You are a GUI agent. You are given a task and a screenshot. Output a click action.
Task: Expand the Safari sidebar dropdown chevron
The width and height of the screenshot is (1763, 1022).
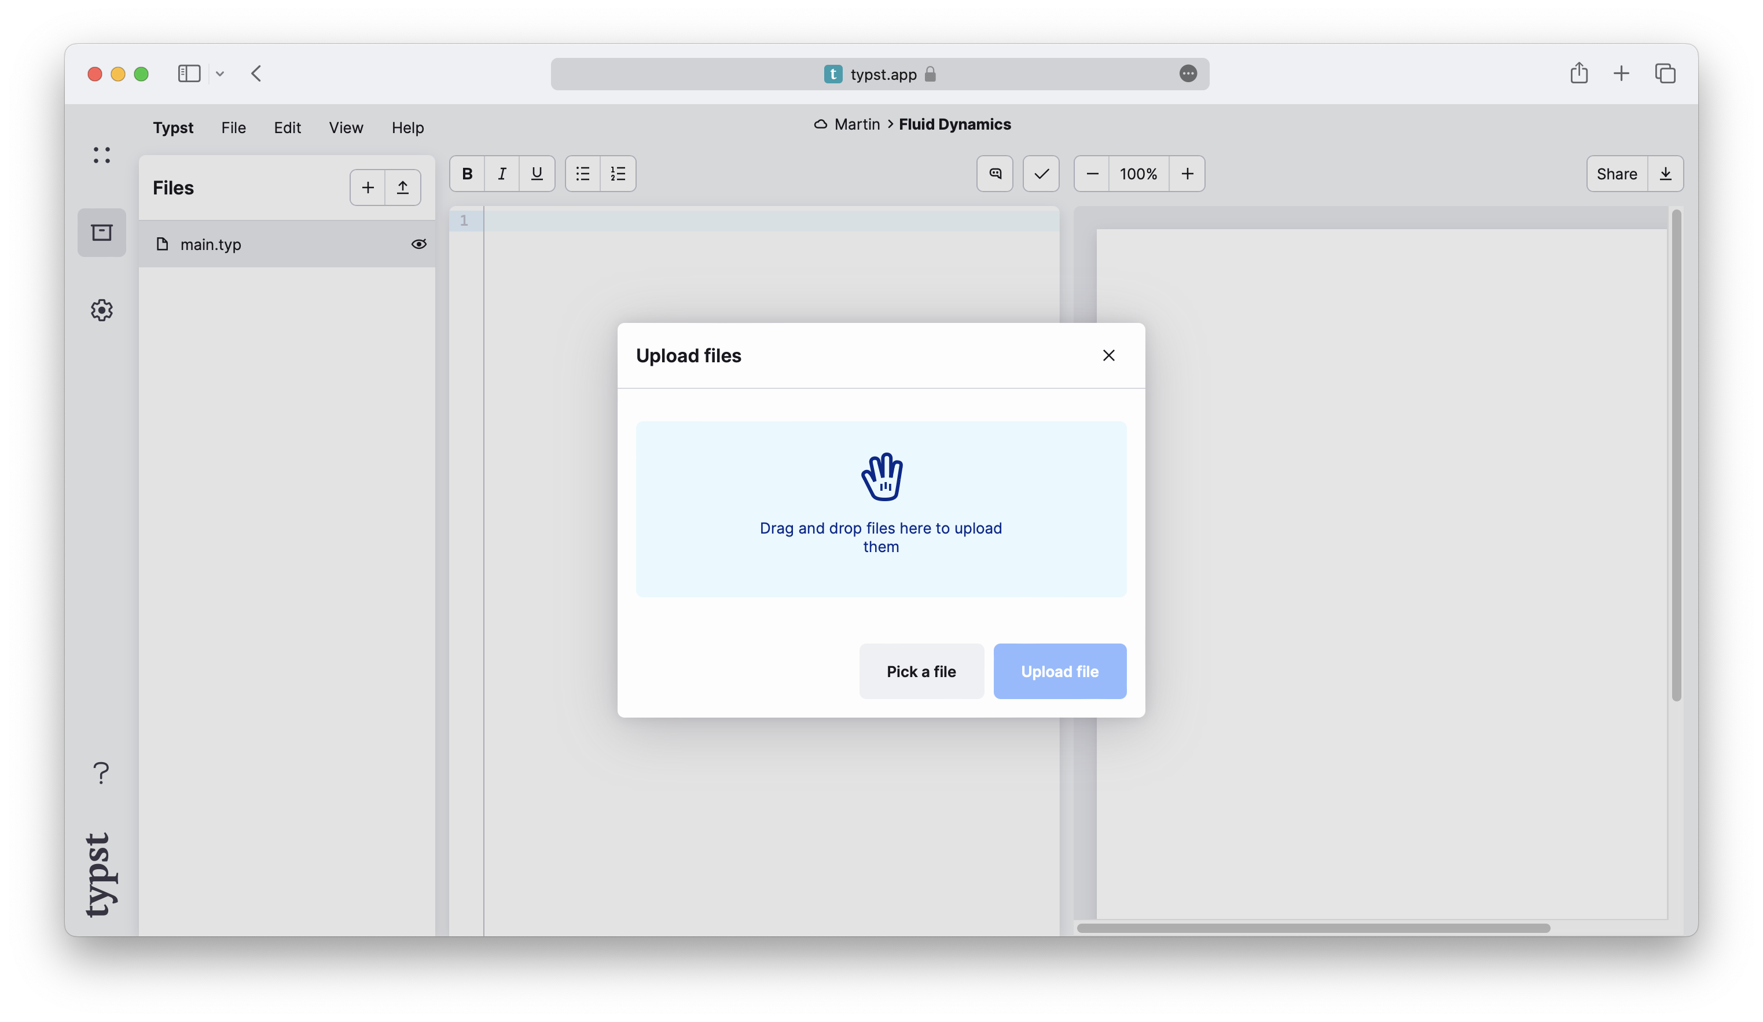tap(220, 73)
